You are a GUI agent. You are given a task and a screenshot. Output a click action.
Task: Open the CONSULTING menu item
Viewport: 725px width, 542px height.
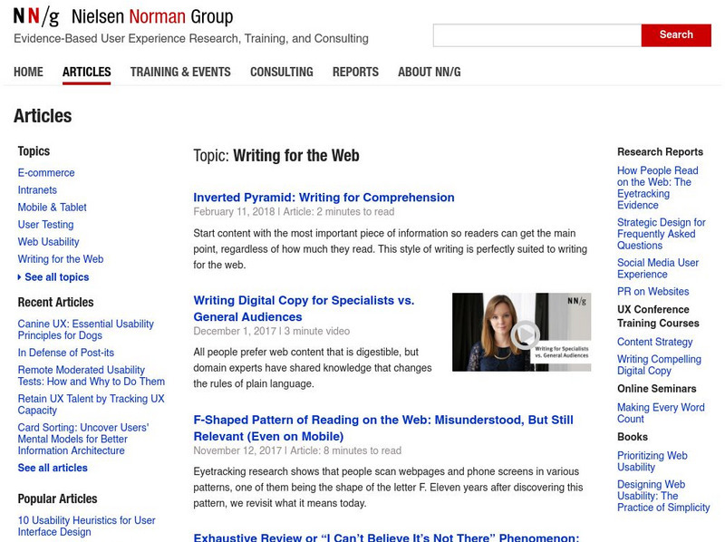[x=282, y=72]
